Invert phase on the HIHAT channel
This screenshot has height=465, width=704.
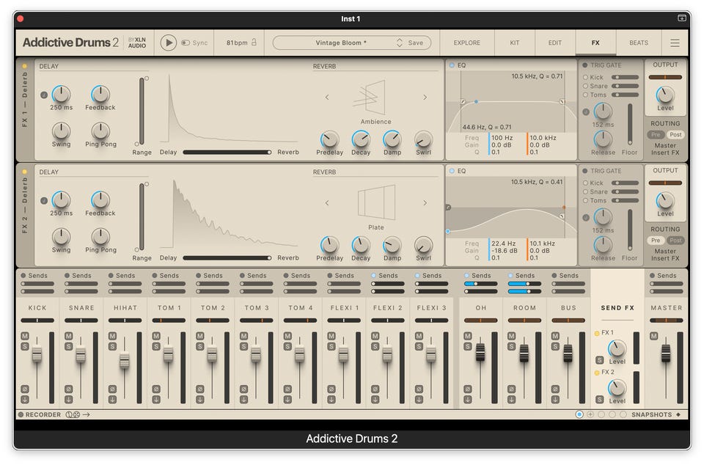[x=112, y=389]
